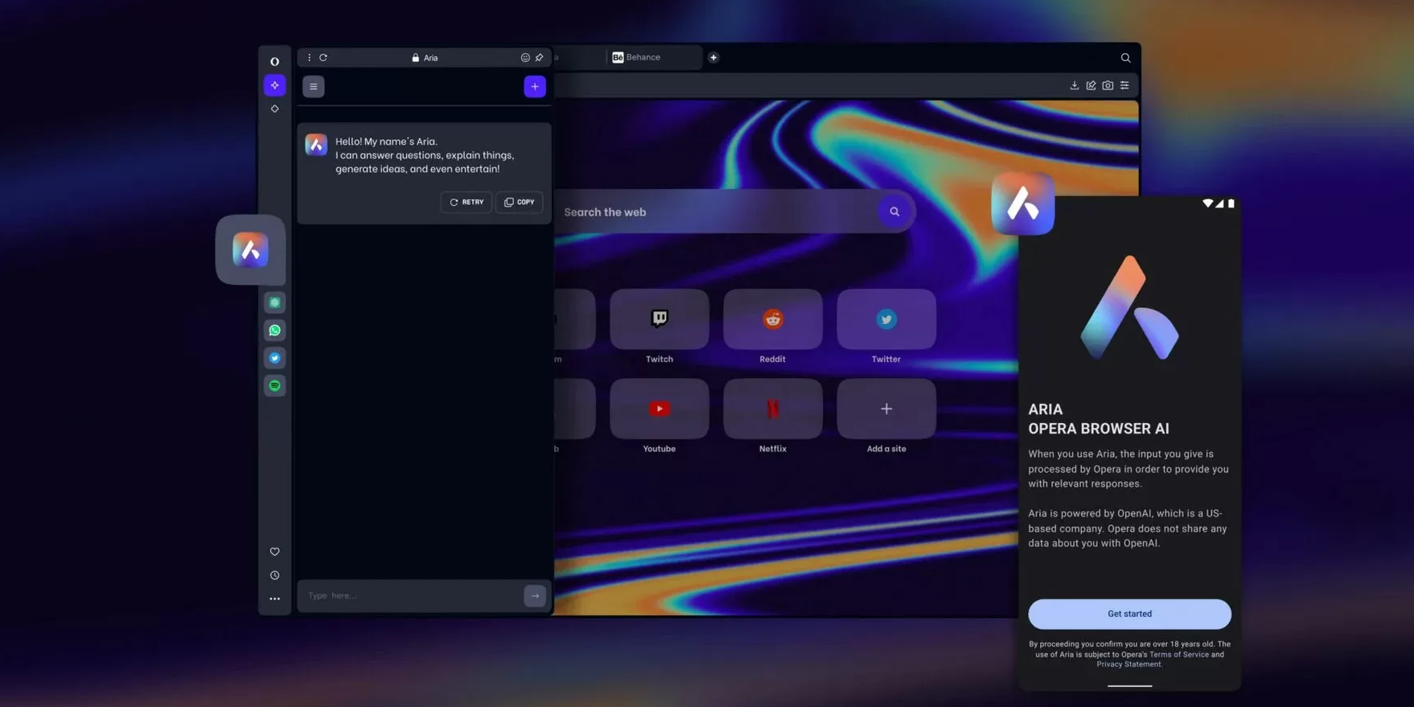Click the large Aria app icon beside the sidebar

click(250, 250)
